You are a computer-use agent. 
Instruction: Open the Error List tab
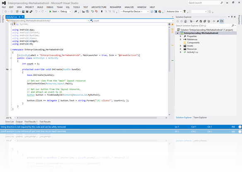tap(10, 122)
